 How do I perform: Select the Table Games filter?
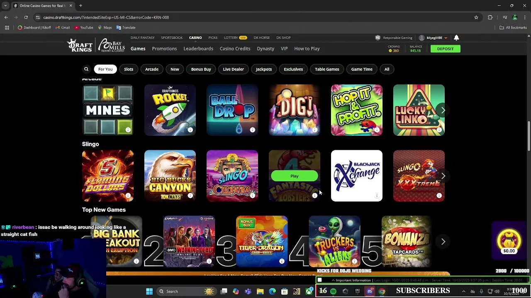[x=327, y=69]
